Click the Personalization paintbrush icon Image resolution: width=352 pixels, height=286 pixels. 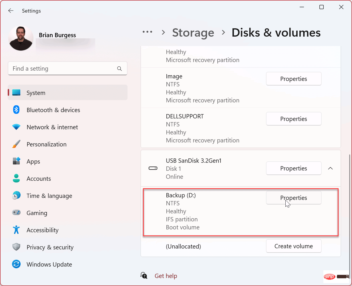pyautogui.click(x=16, y=144)
